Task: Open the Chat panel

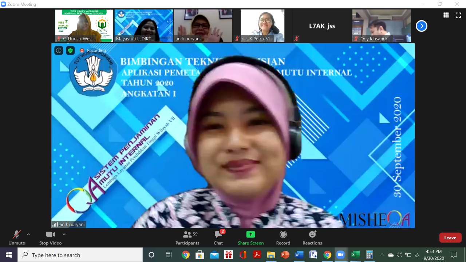Action: tap(218, 238)
